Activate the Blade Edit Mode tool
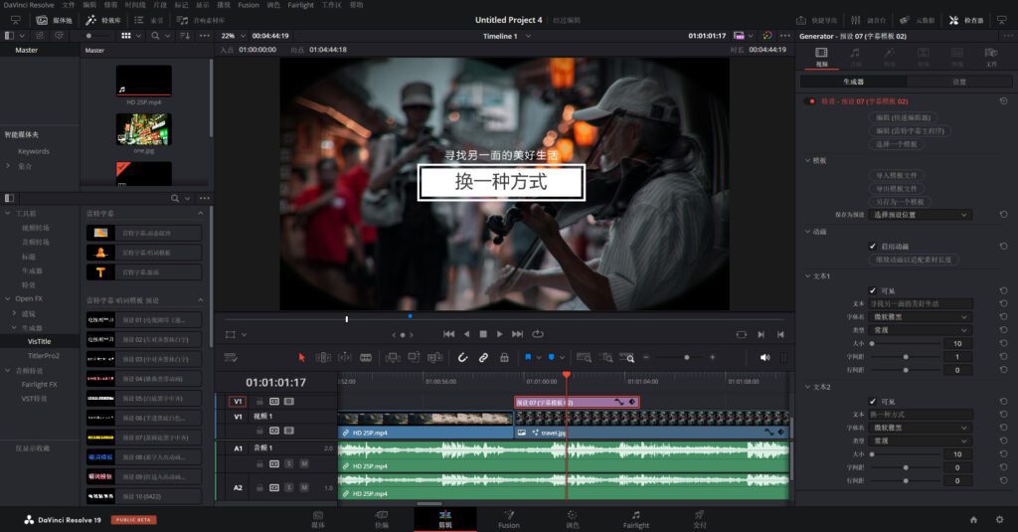This screenshot has height=532, width=1018. click(x=365, y=357)
